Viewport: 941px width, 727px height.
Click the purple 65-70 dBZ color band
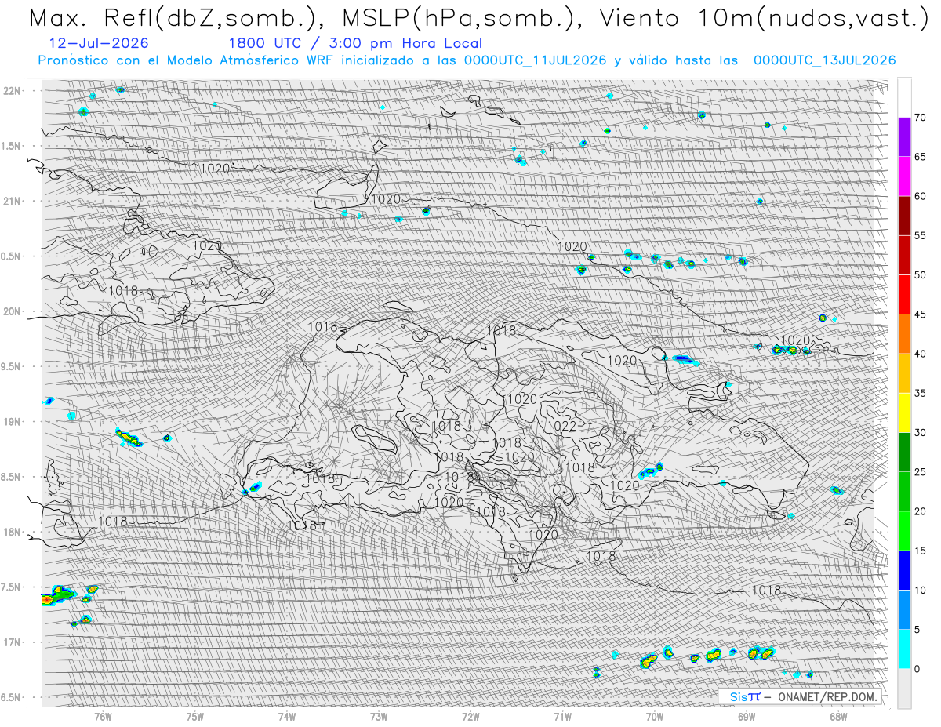(904, 137)
